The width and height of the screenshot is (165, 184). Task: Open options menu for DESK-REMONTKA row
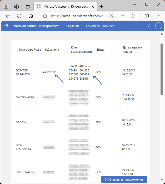click(142, 147)
